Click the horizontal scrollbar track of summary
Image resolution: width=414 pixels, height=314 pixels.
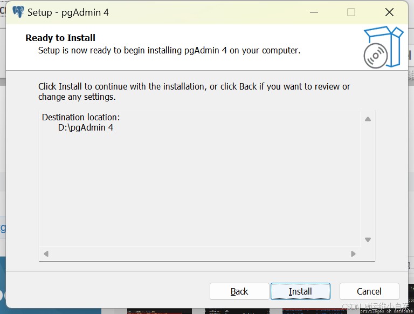[199, 254]
